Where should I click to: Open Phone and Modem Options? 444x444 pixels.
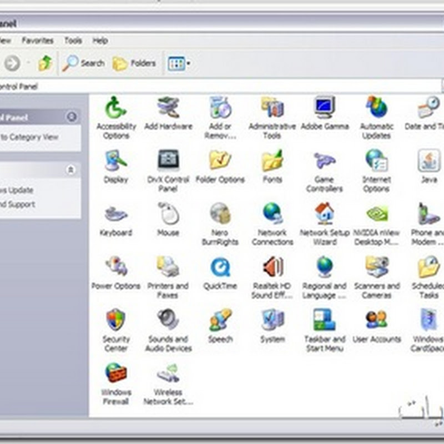[427, 224]
